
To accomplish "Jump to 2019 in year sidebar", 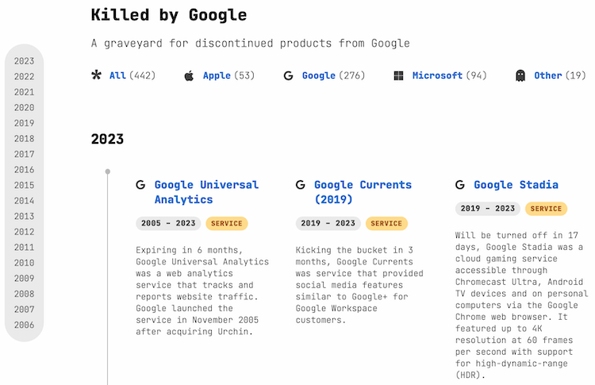I will click(x=24, y=123).
